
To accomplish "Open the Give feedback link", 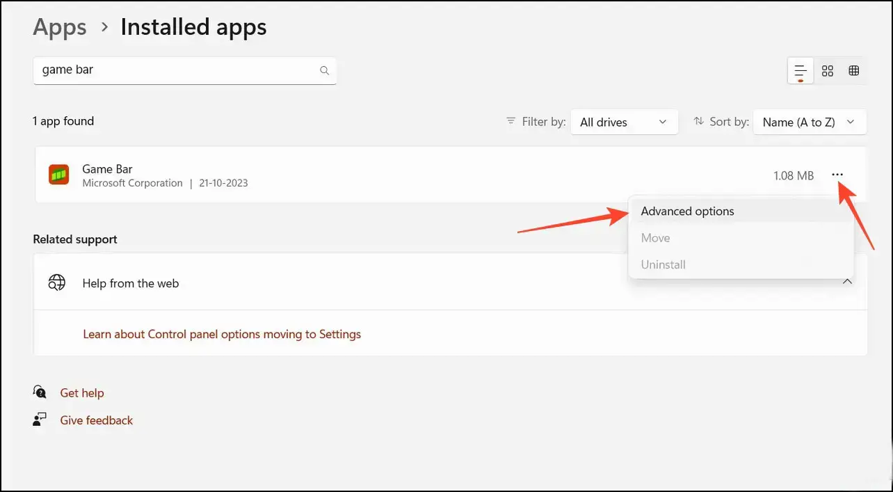I will [97, 420].
